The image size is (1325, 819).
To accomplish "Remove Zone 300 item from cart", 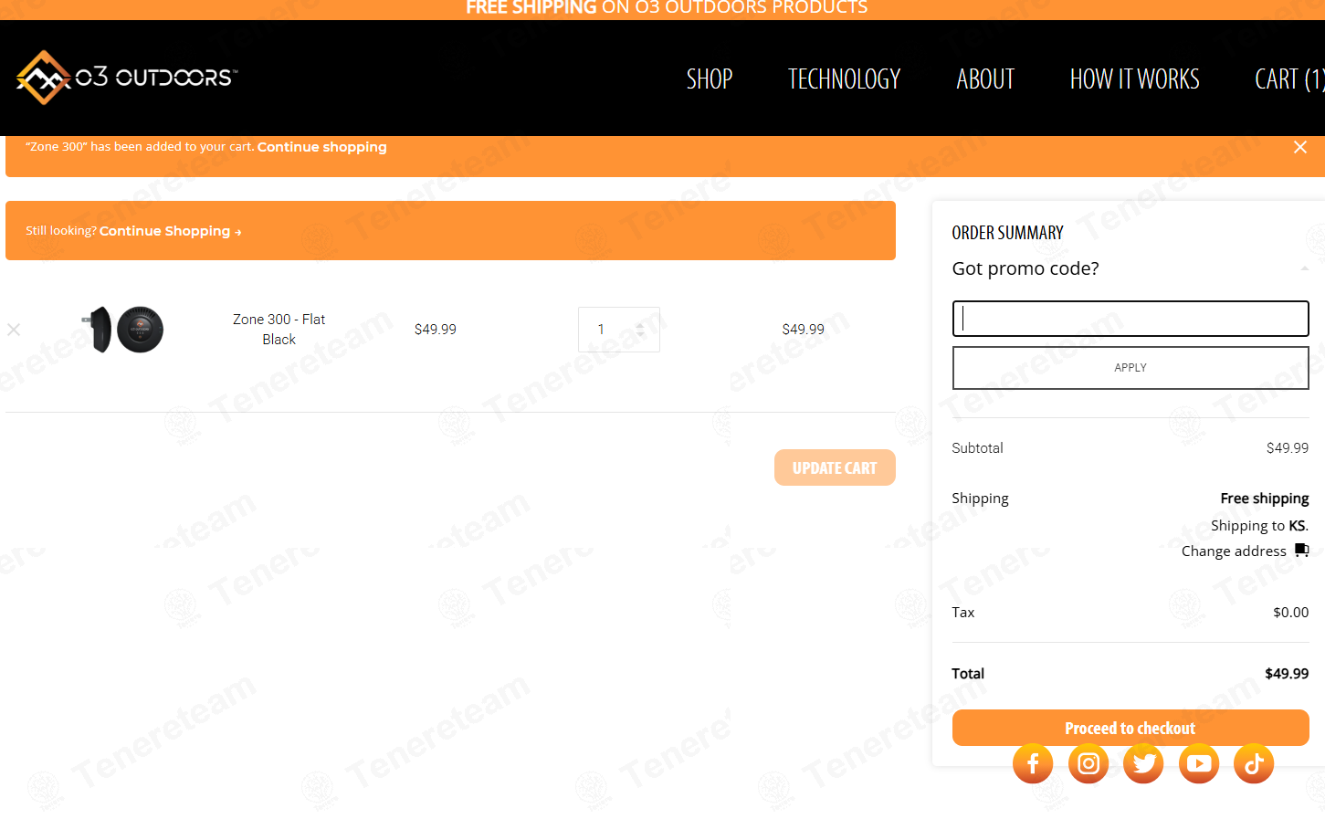I will click(x=14, y=330).
